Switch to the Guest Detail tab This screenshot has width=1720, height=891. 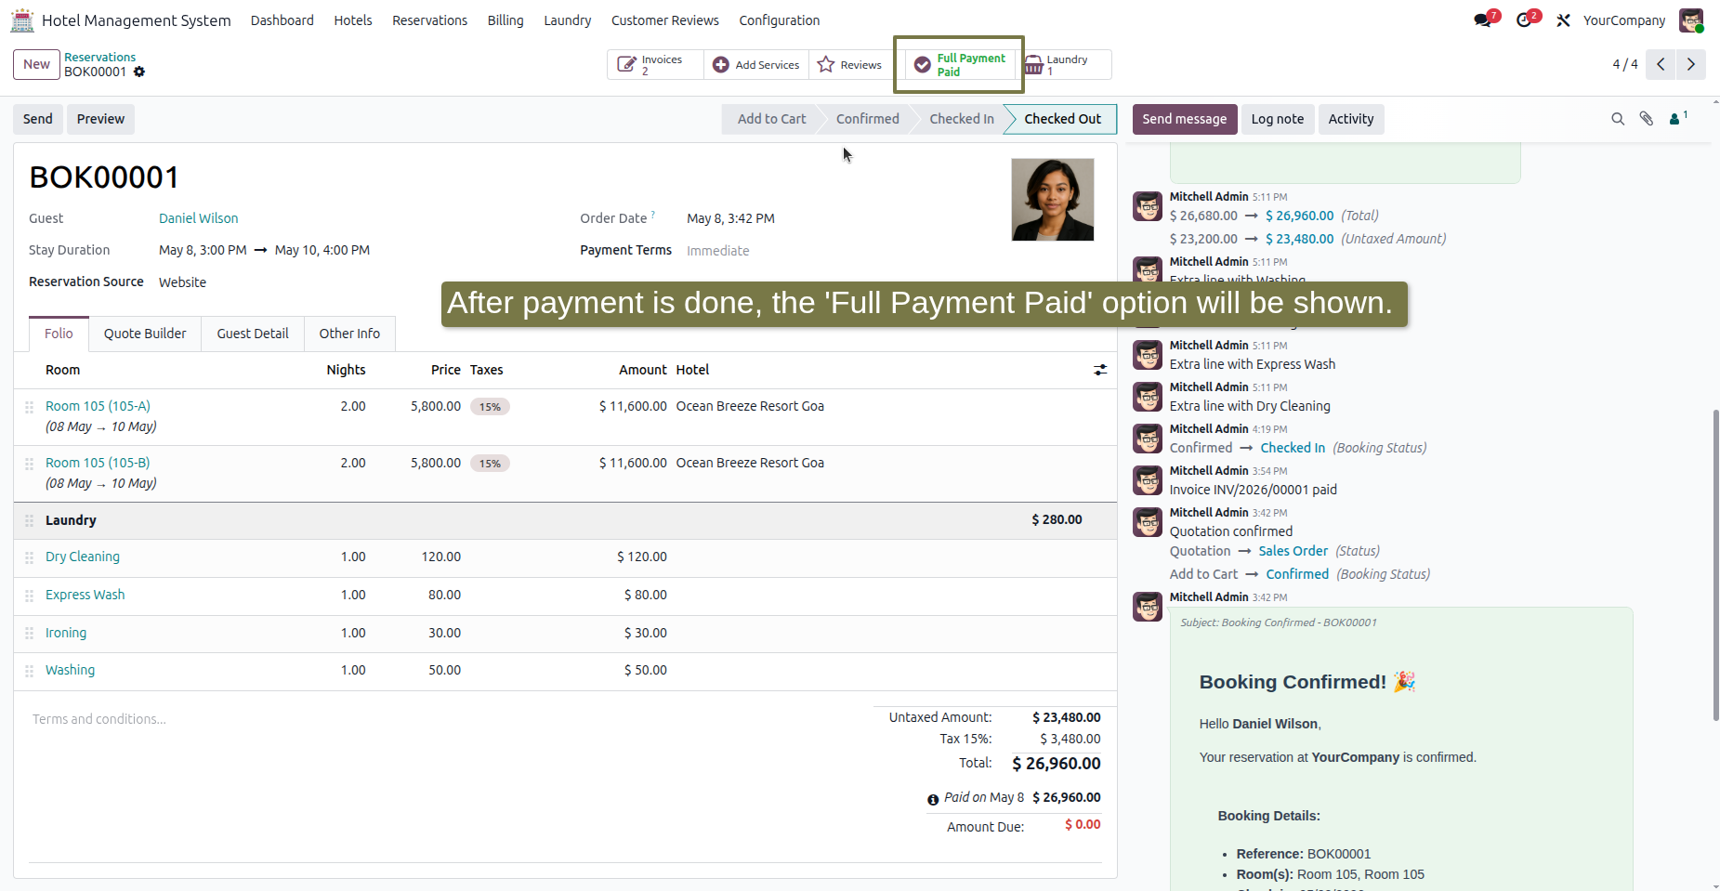(x=253, y=334)
